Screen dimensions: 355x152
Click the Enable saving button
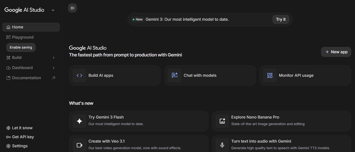21,47
